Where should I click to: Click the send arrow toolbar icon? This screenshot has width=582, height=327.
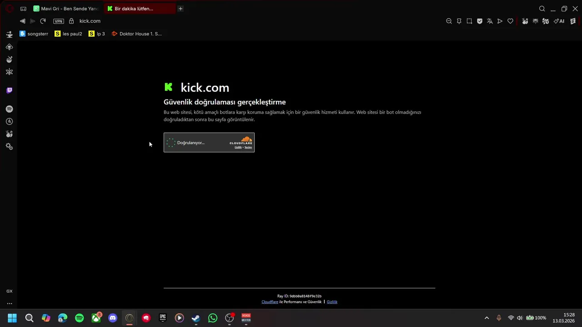pos(500,21)
